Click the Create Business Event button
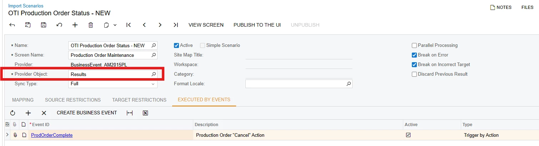 point(87,113)
